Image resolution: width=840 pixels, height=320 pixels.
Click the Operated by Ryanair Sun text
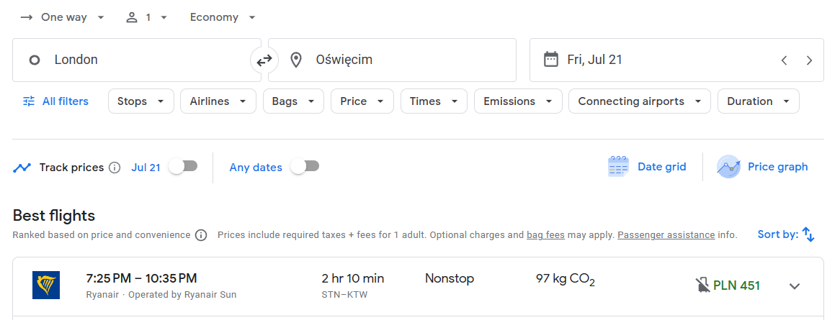[x=182, y=295]
